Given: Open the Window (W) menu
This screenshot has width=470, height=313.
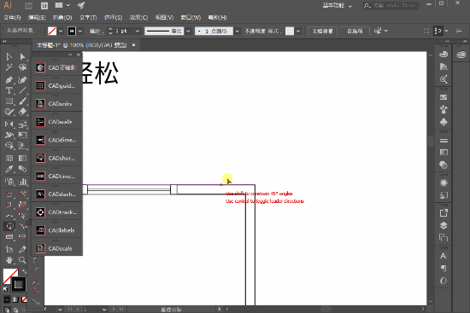Looking at the screenshot, I should 191,17.
